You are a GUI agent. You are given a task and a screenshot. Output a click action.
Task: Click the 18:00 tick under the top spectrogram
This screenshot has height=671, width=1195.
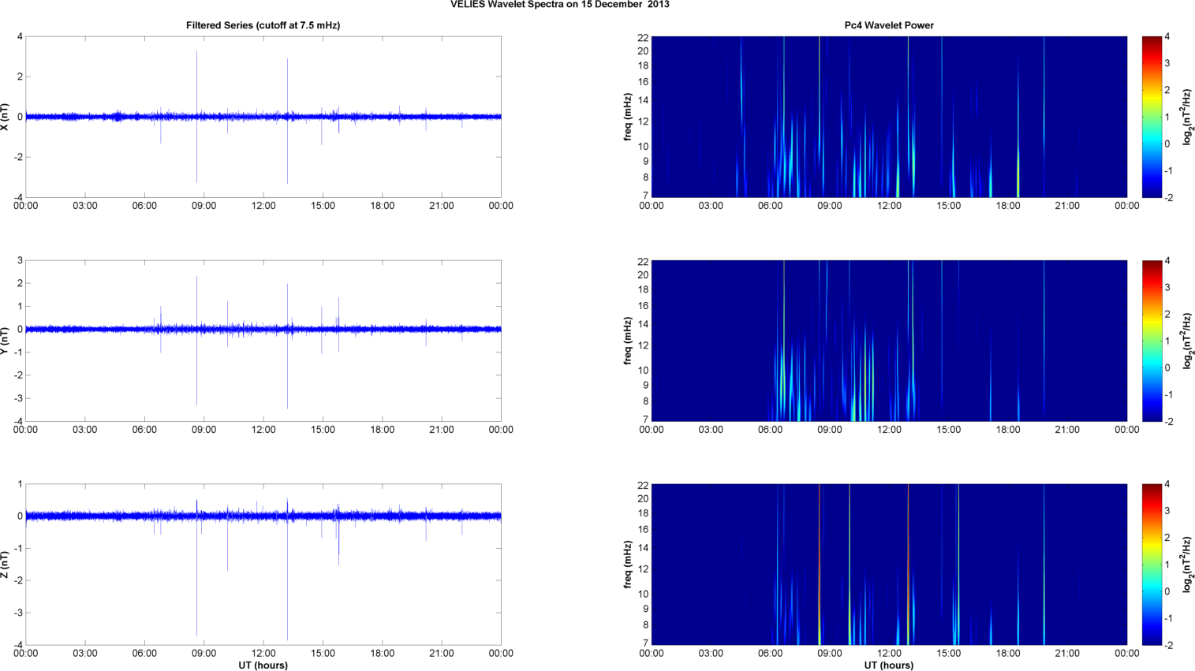(1008, 206)
